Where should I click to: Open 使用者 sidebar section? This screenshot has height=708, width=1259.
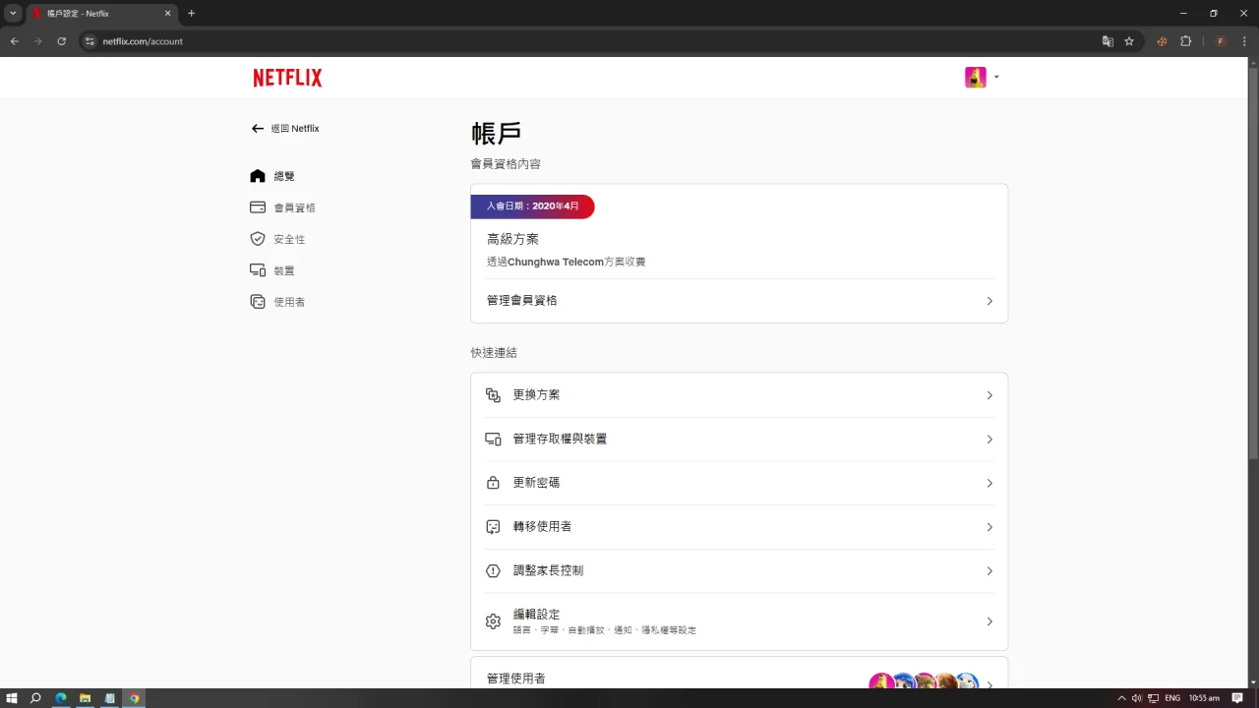point(277,302)
